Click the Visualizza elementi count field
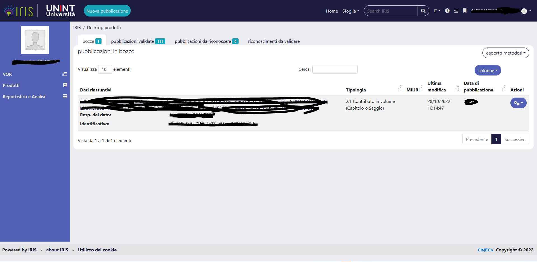The image size is (537, 262). [x=105, y=69]
